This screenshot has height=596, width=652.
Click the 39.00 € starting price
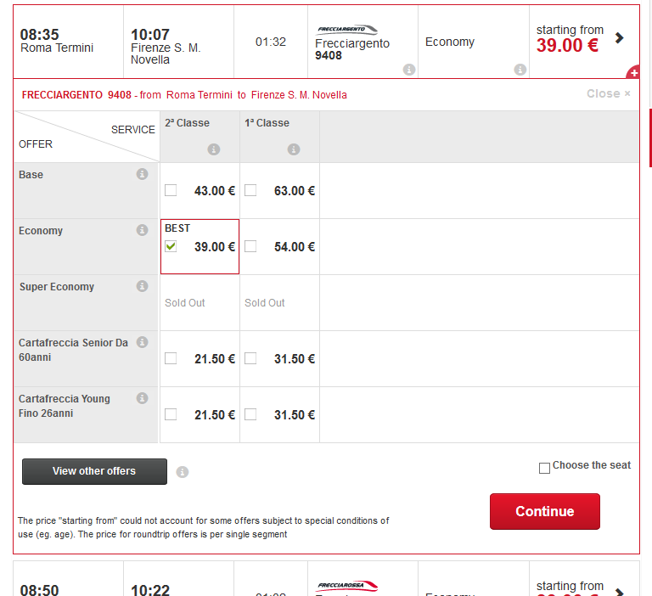567,45
